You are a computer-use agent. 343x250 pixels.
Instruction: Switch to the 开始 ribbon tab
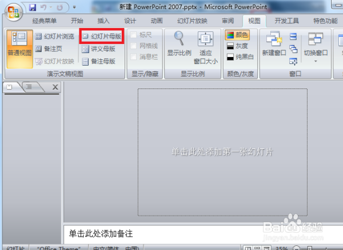77,21
